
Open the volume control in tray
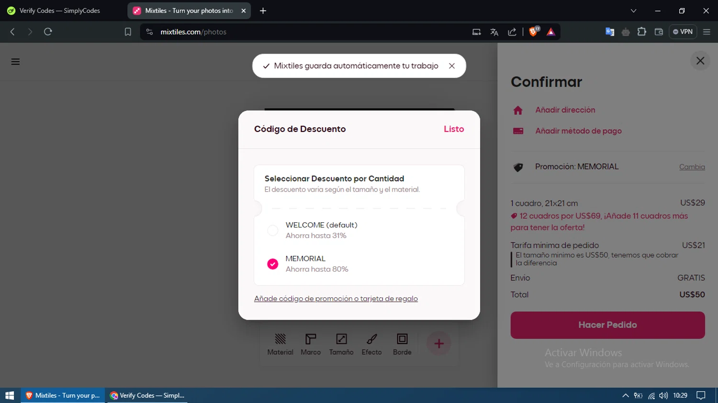pyautogui.click(x=663, y=395)
